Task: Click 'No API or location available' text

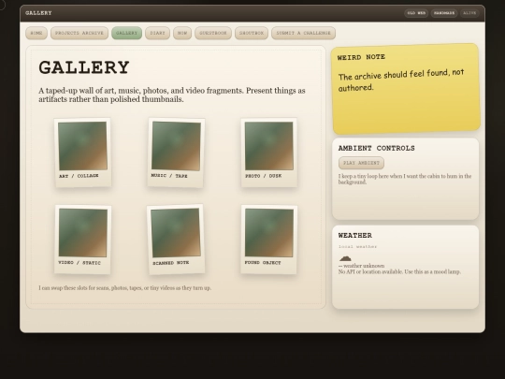Action: [399, 271]
